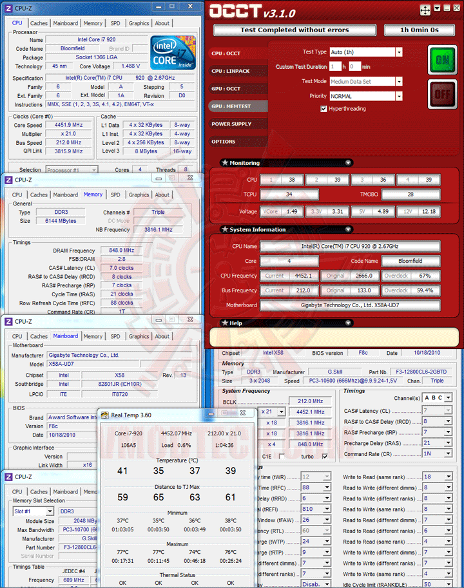Click the Custom Test Duration hours field
The image size is (464, 588).
336,67
